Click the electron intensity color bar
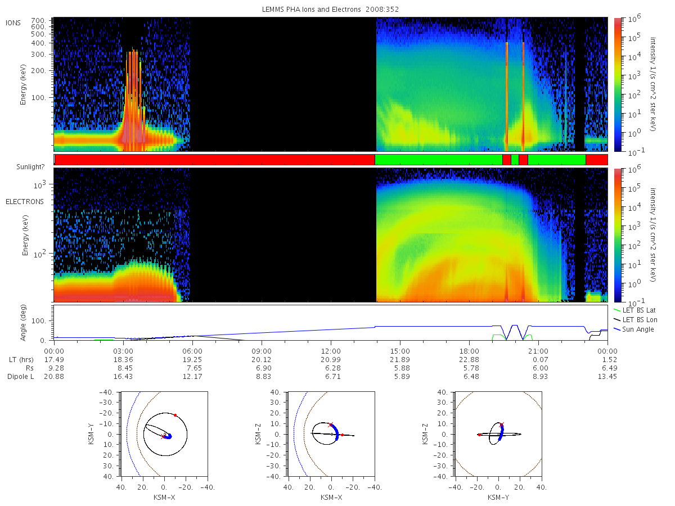This screenshot has width=675, height=506. (x=618, y=235)
